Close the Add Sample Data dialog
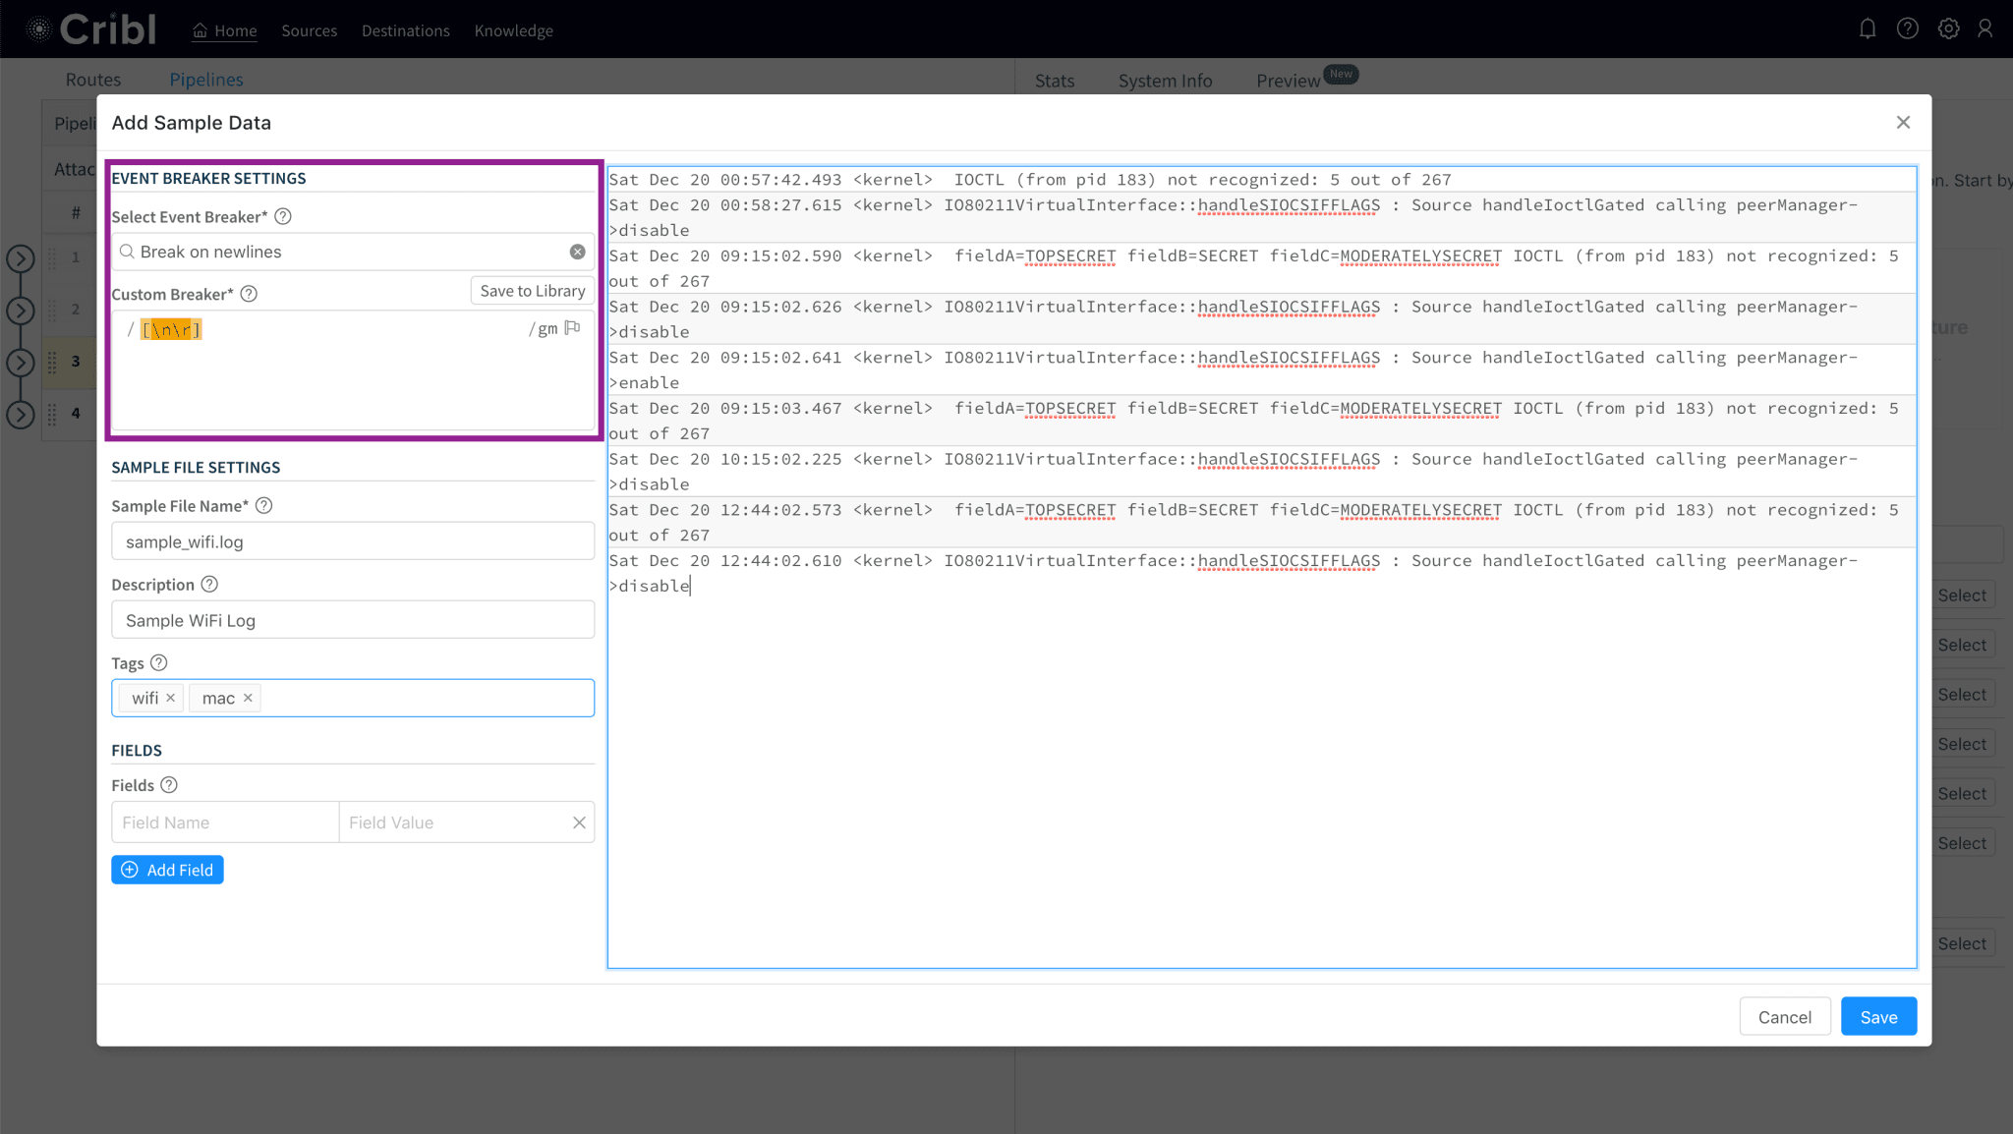The height and width of the screenshot is (1134, 2013). 1903,122
